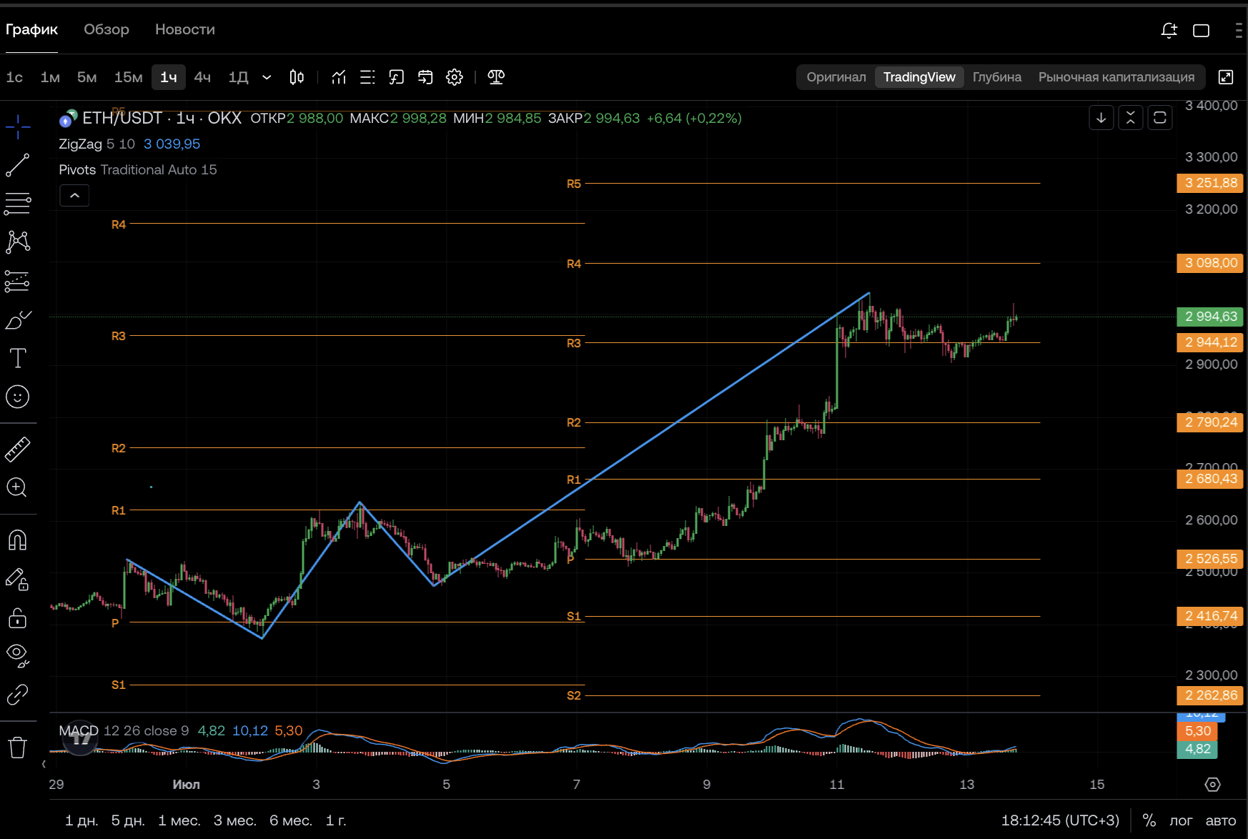Toggle magnet mode for drawings
This screenshot has height=839, width=1248.
(17, 540)
